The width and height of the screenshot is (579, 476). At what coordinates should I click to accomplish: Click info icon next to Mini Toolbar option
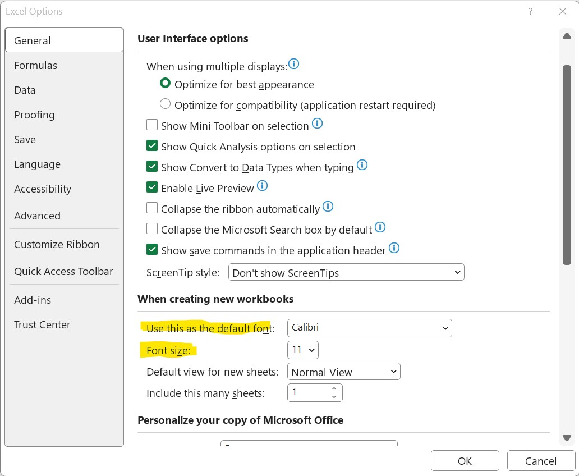[318, 123]
